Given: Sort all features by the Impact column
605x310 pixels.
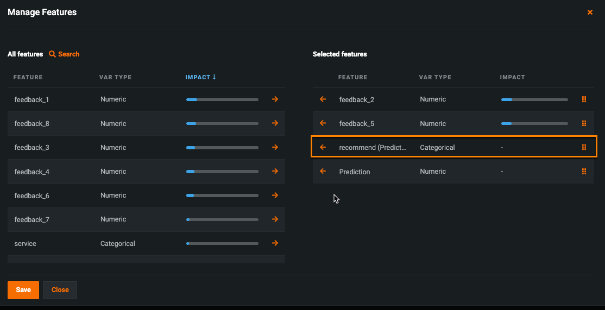Looking at the screenshot, I should click(x=200, y=77).
